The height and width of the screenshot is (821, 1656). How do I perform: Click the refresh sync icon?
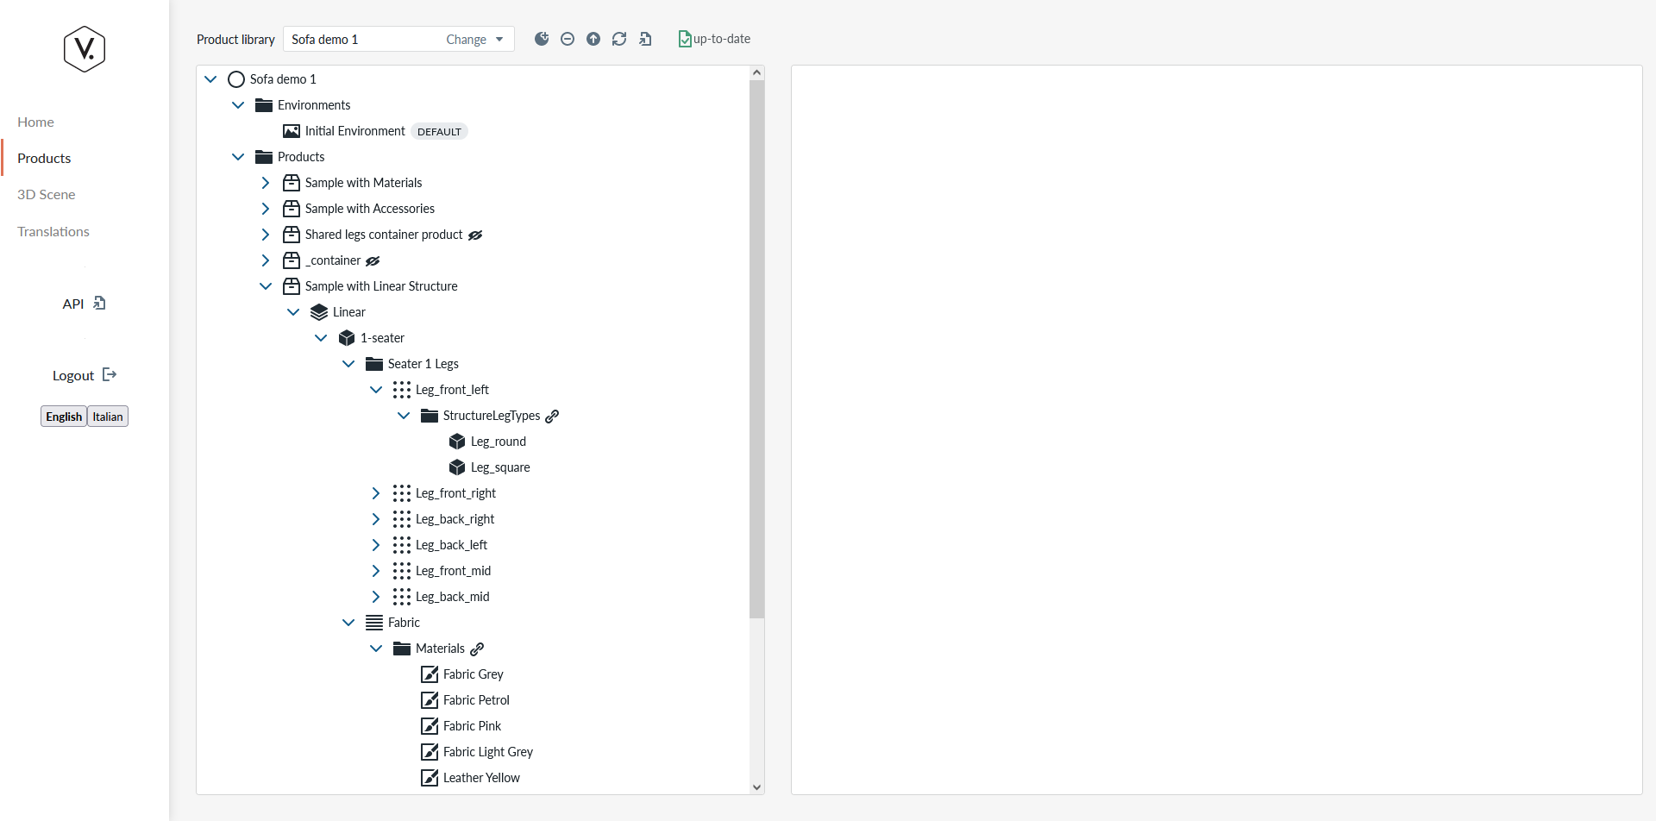619,39
